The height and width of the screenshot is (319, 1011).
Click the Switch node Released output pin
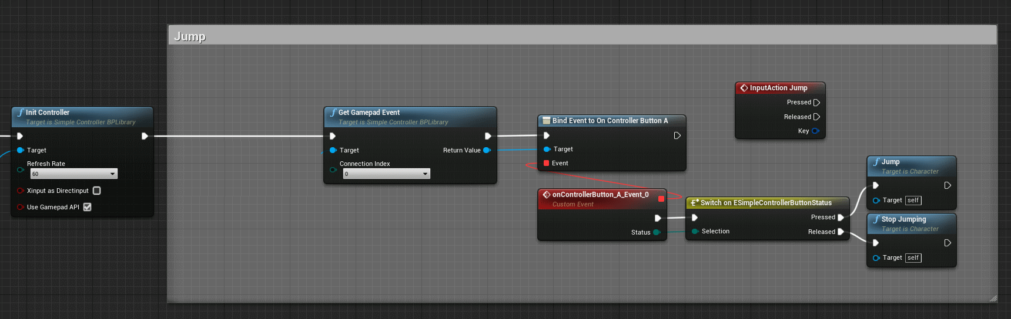[x=841, y=232]
